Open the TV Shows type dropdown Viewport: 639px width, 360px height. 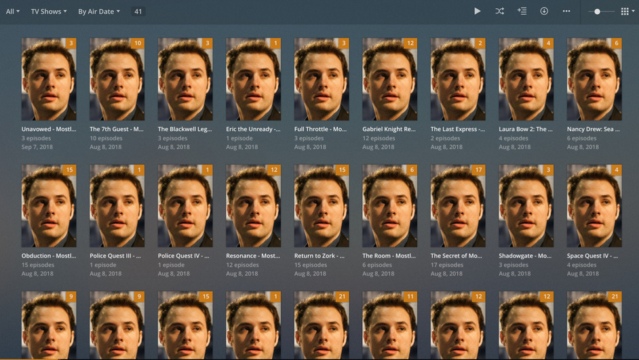coord(49,12)
